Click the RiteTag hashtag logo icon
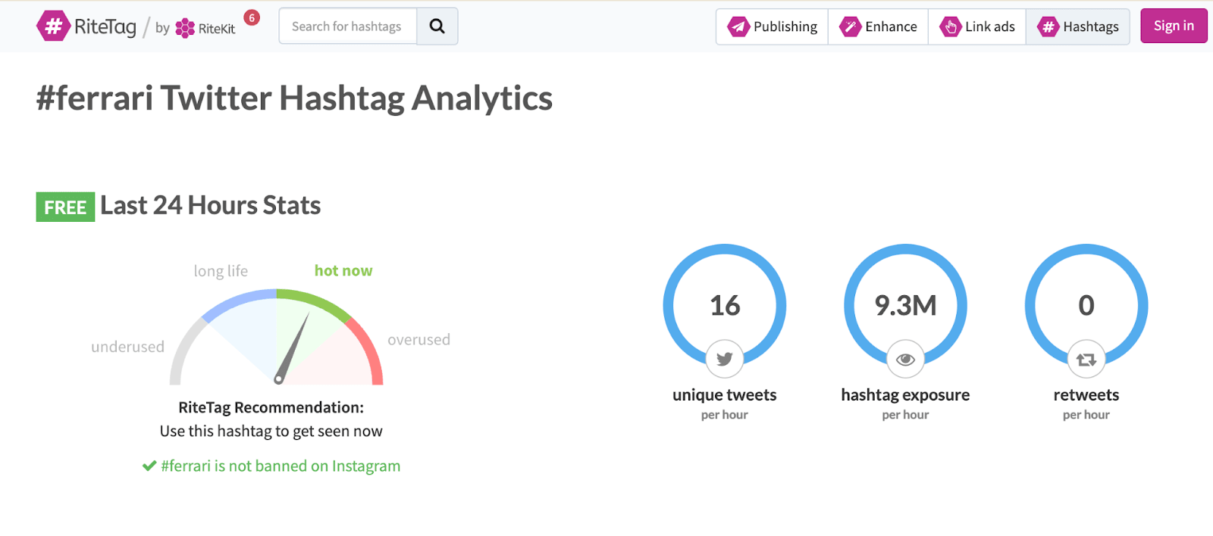 click(54, 25)
